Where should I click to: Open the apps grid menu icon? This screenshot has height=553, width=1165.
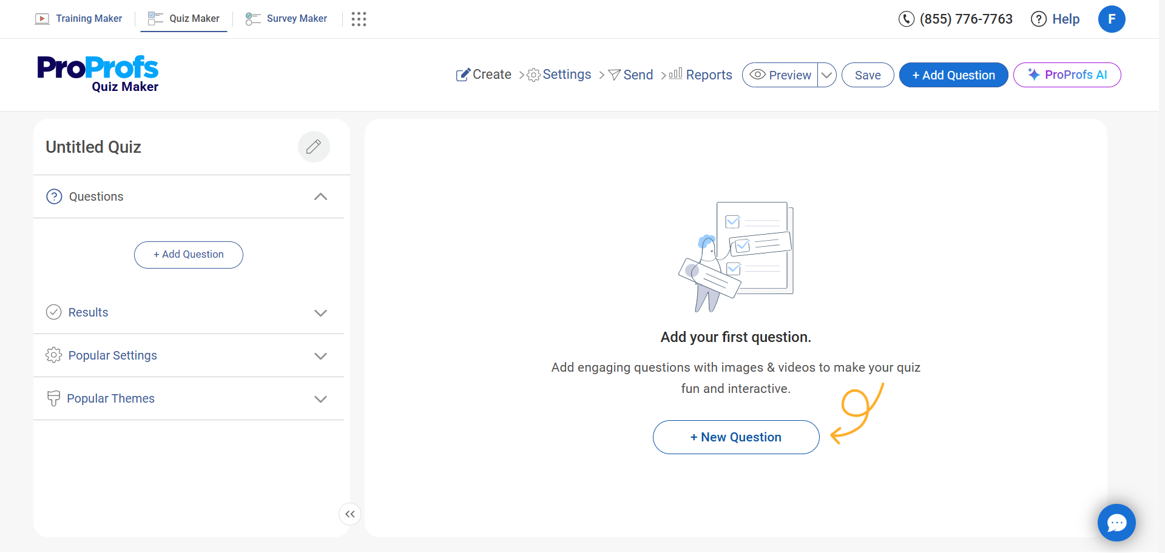(359, 19)
